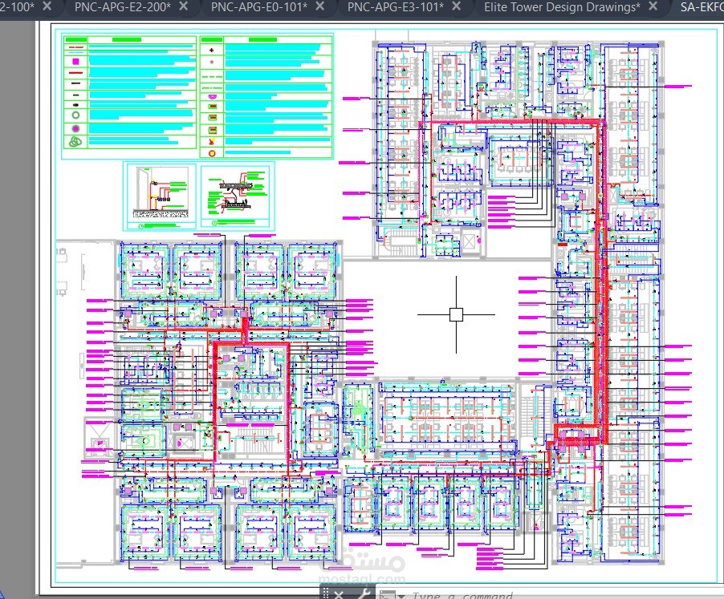724x599 pixels.
Task: Select the left legend table in drawing
Action: [x=129, y=92]
